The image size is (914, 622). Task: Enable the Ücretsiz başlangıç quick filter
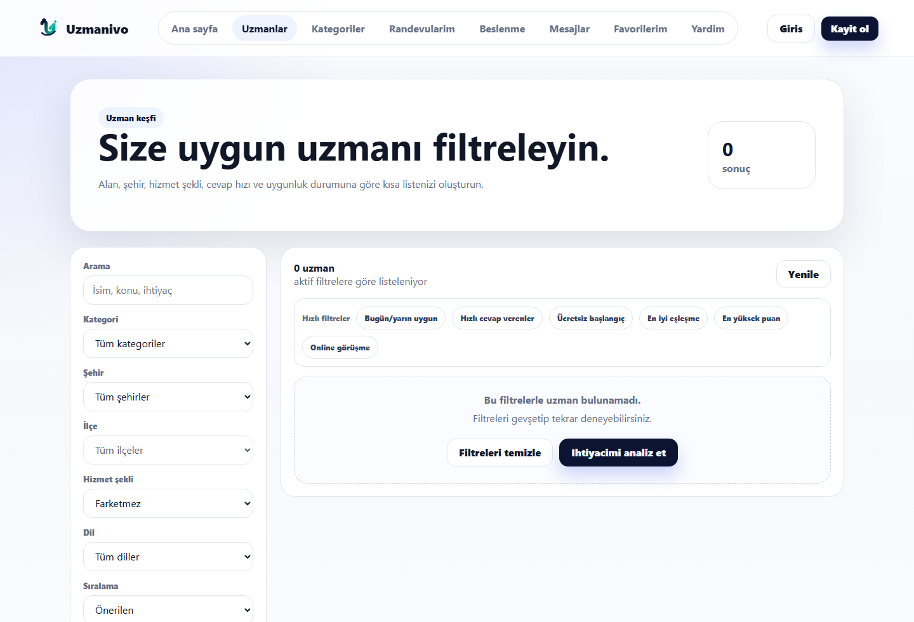click(591, 318)
